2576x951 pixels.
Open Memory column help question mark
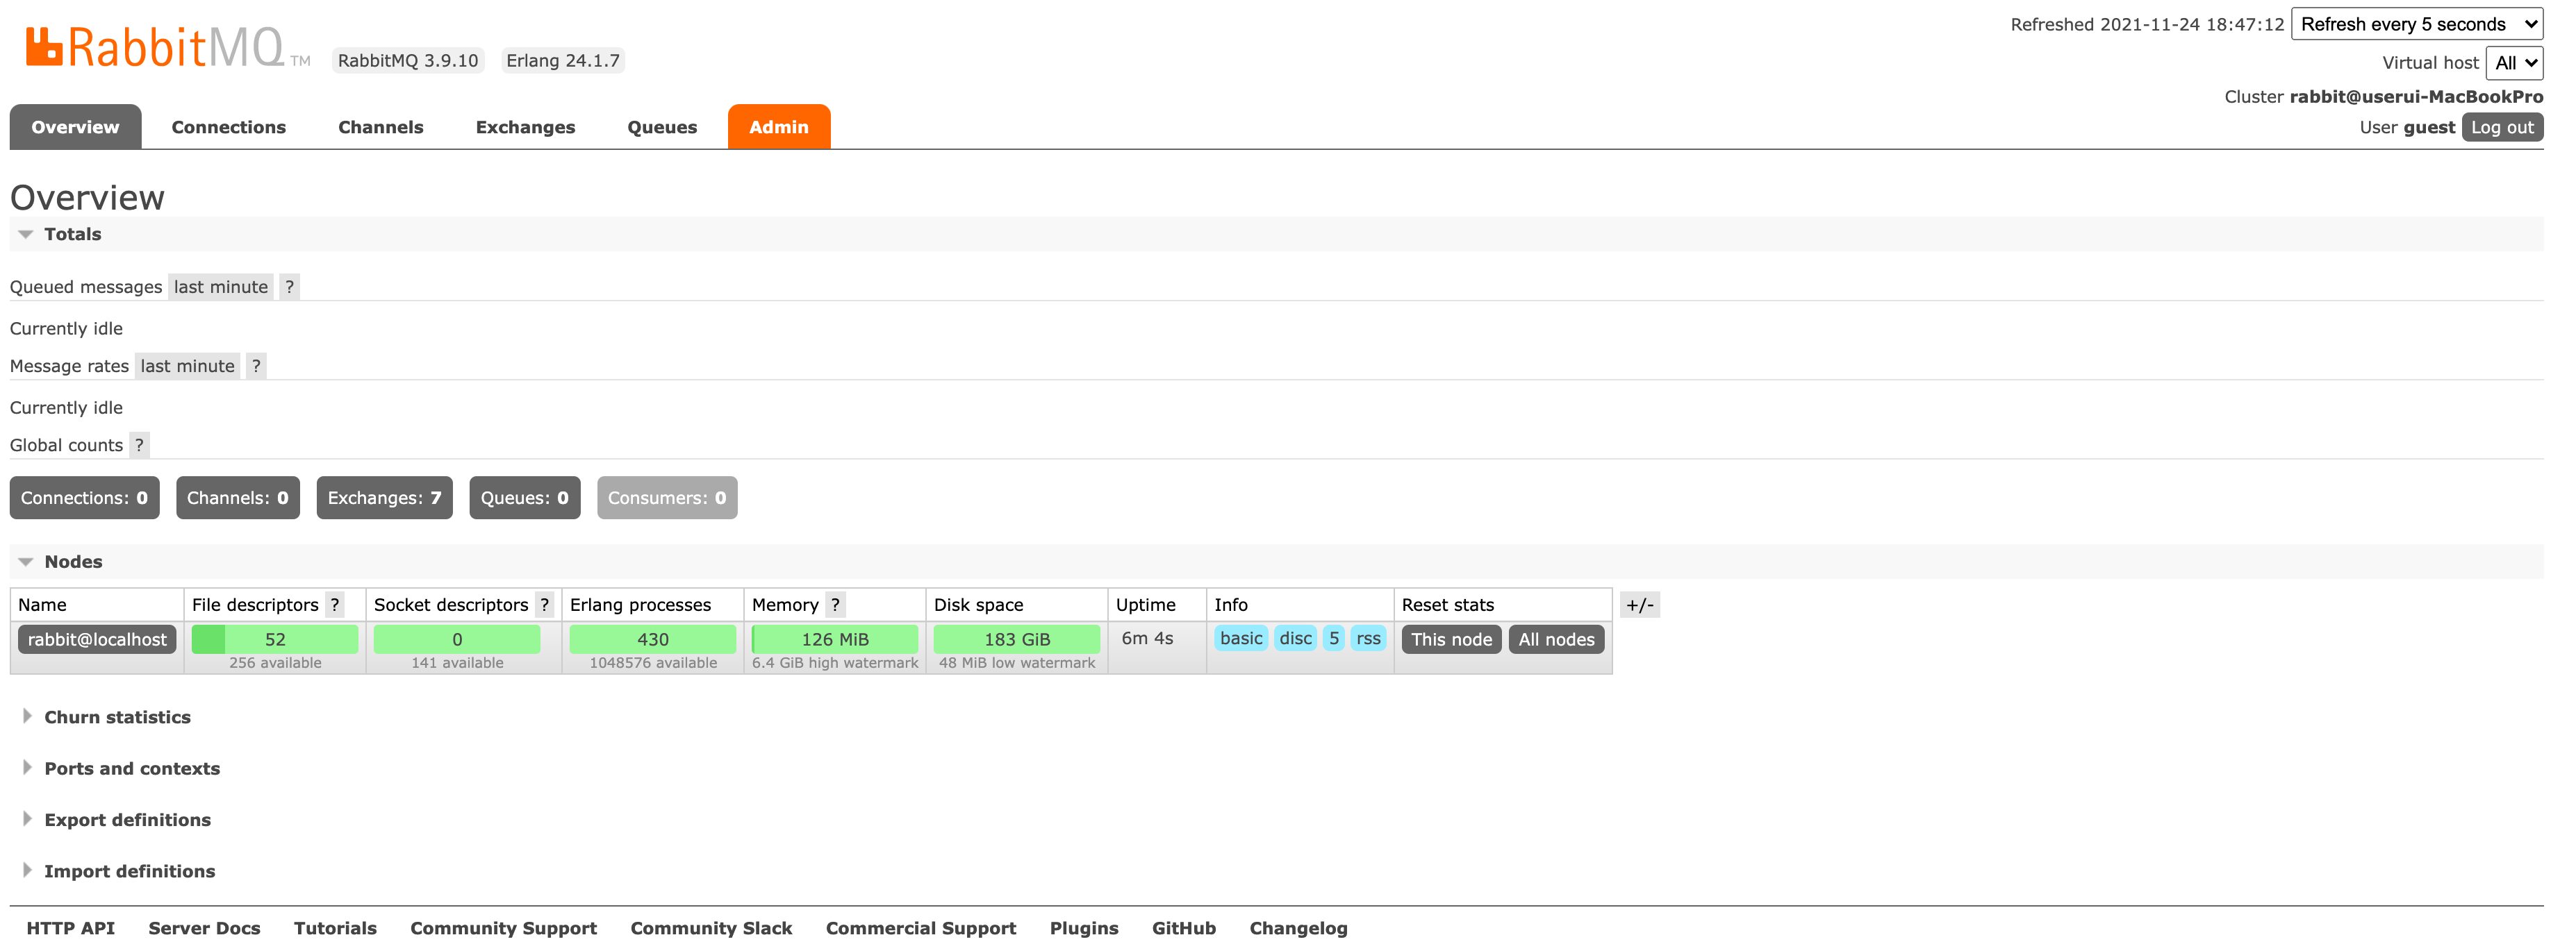click(x=835, y=605)
